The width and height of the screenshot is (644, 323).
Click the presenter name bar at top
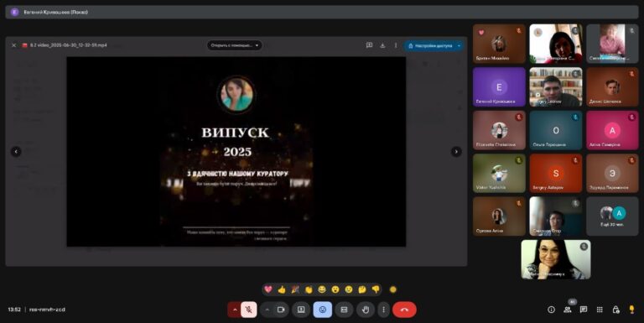click(x=322, y=12)
